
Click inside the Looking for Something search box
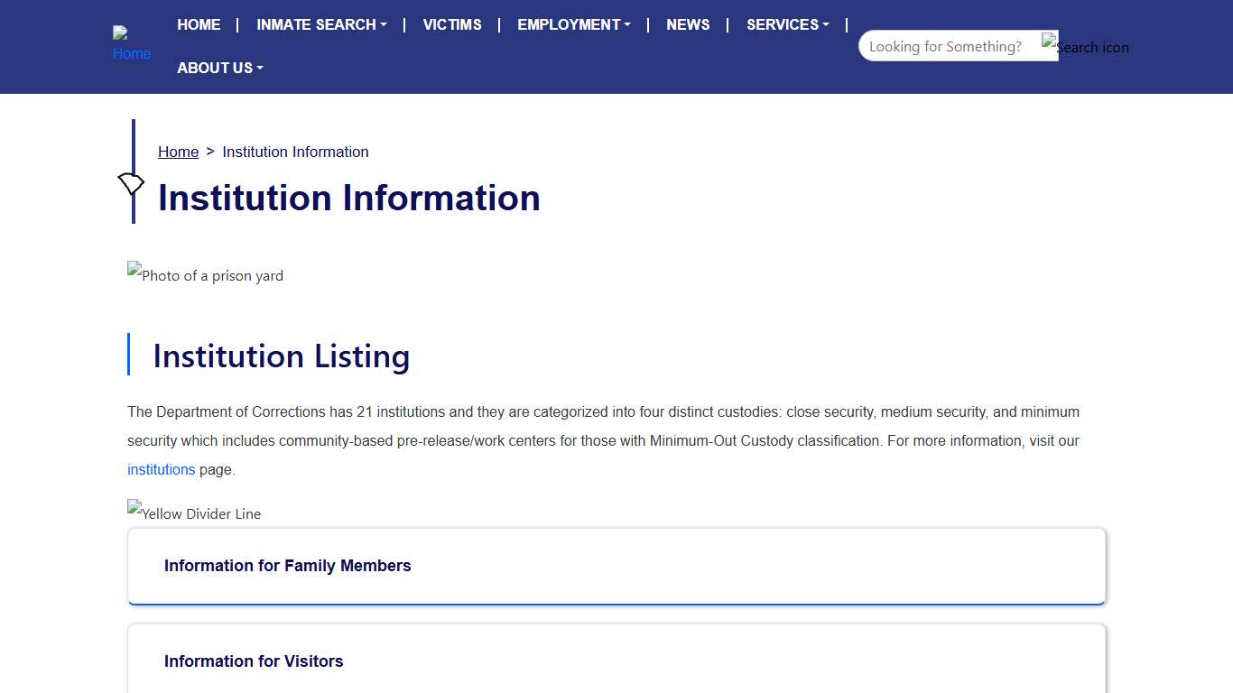coord(948,45)
